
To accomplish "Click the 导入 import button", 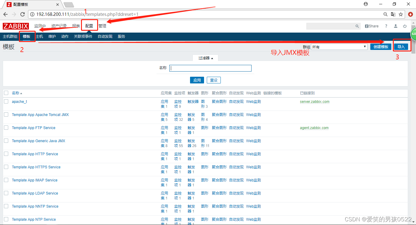I will click(401, 47).
